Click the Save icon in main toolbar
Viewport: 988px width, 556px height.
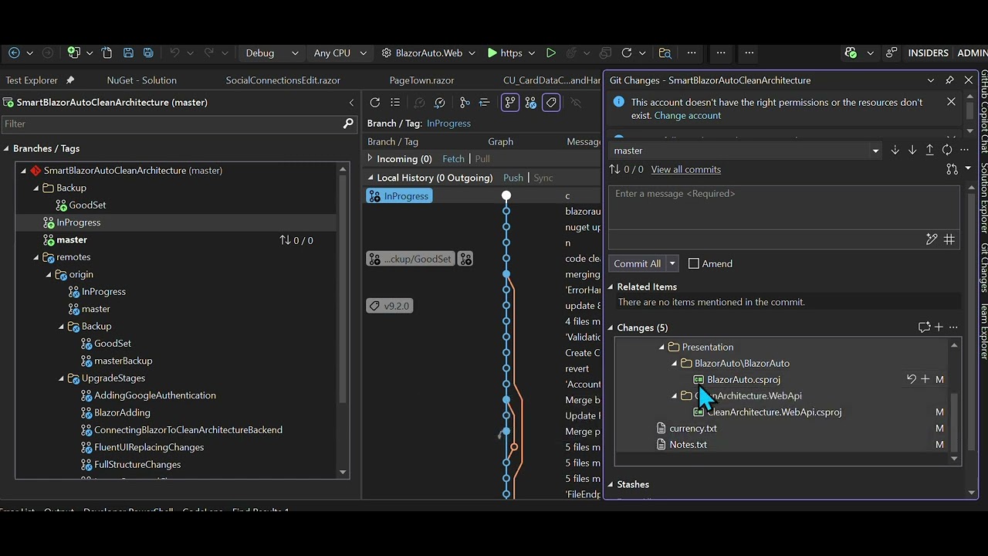(128, 53)
